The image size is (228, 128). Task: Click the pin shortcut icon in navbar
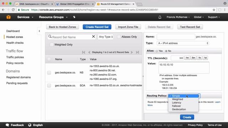click(74, 17)
